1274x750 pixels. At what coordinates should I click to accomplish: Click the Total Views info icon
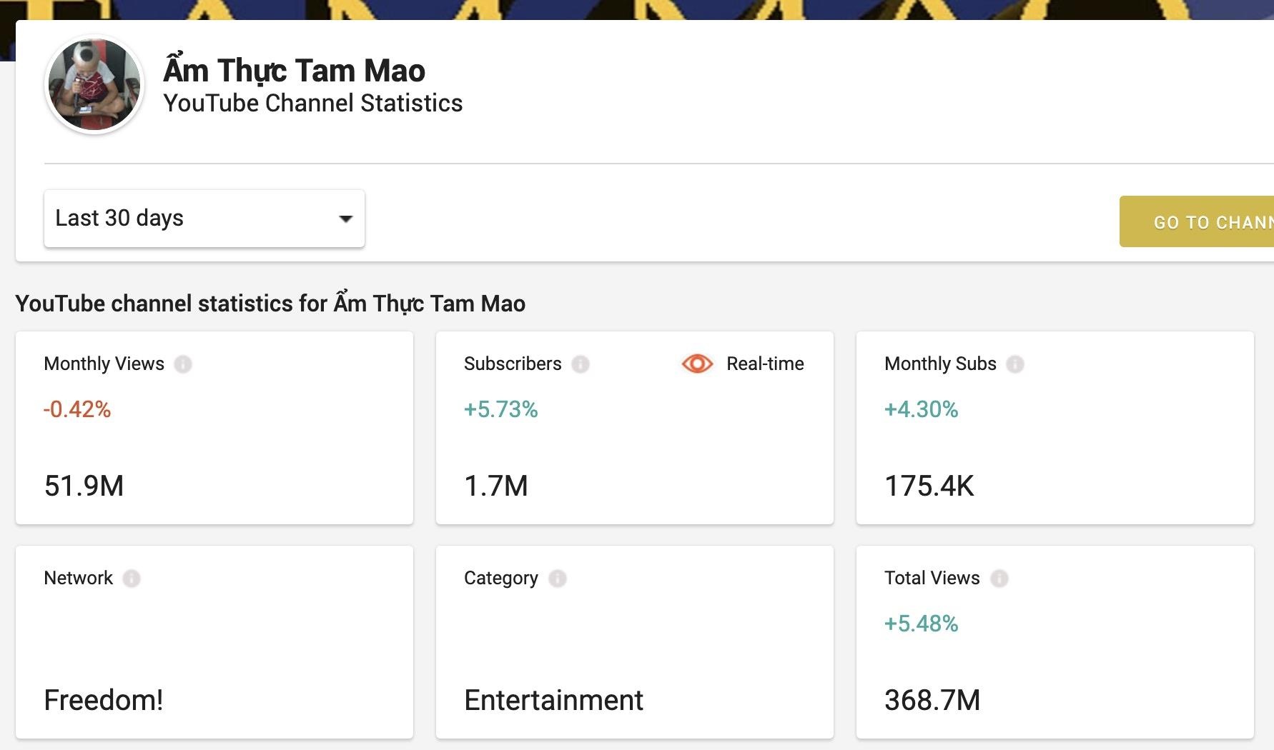coord(1001,579)
